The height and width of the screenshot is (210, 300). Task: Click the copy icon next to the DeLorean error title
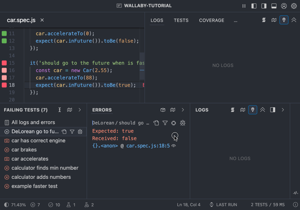point(156,123)
